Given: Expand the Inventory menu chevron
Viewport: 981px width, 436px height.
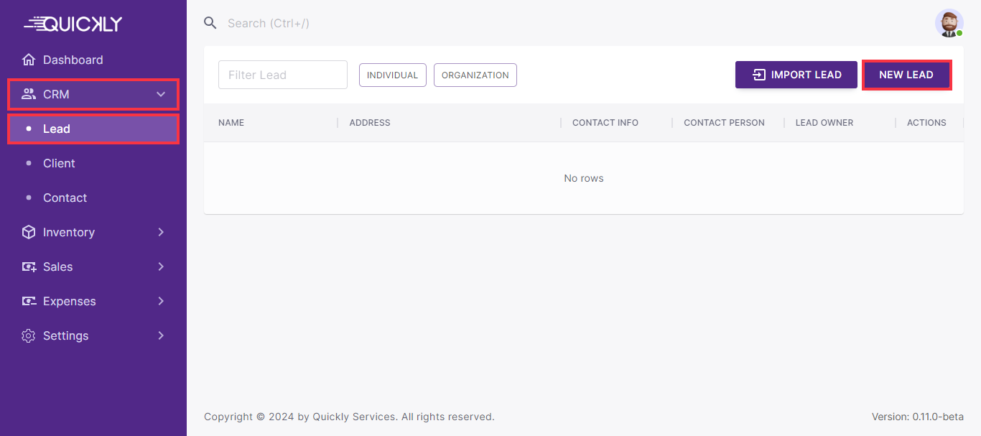Looking at the screenshot, I should pyautogui.click(x=161, y=232).
